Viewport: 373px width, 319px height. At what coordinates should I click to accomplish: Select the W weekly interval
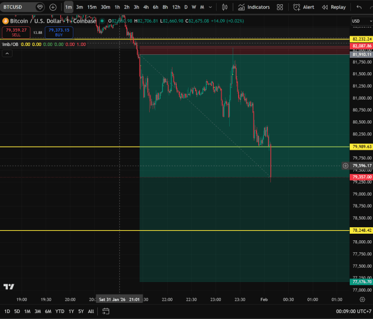click(194, 7)
